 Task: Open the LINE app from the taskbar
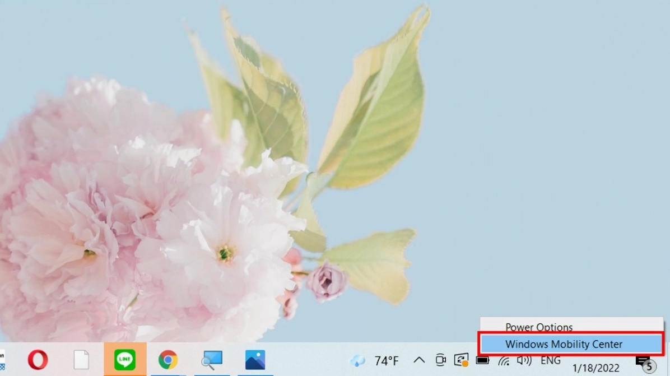(x=124, y=361)
